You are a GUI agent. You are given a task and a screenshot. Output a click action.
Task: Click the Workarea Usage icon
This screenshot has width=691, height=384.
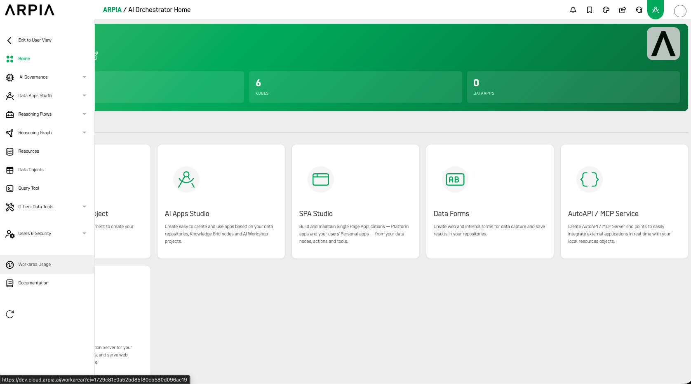click(10, 265)
